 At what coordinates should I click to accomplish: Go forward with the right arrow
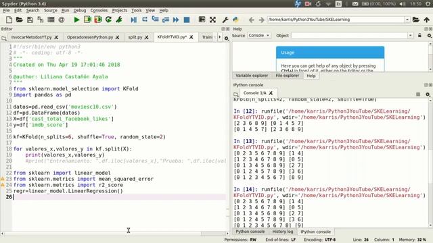coord(262,20)
